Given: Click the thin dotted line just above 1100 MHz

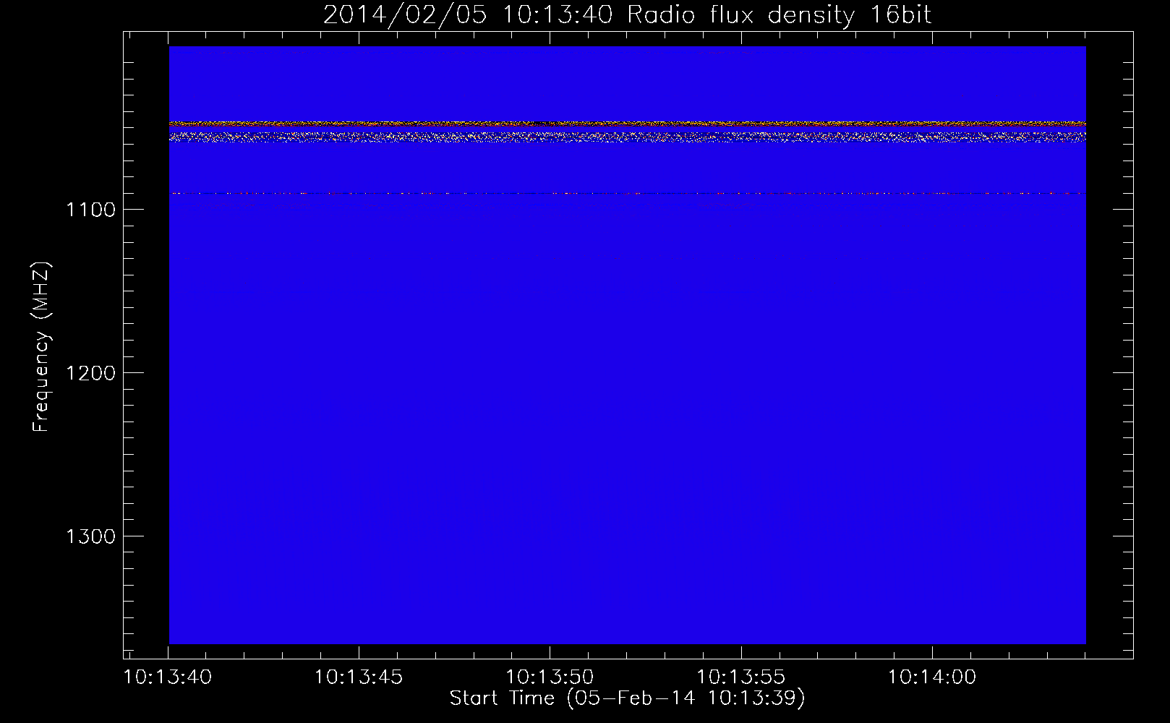Looking at the screenshot, I should 627,193.
